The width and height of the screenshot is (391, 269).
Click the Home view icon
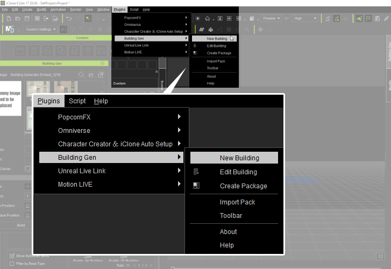point(207,18)
